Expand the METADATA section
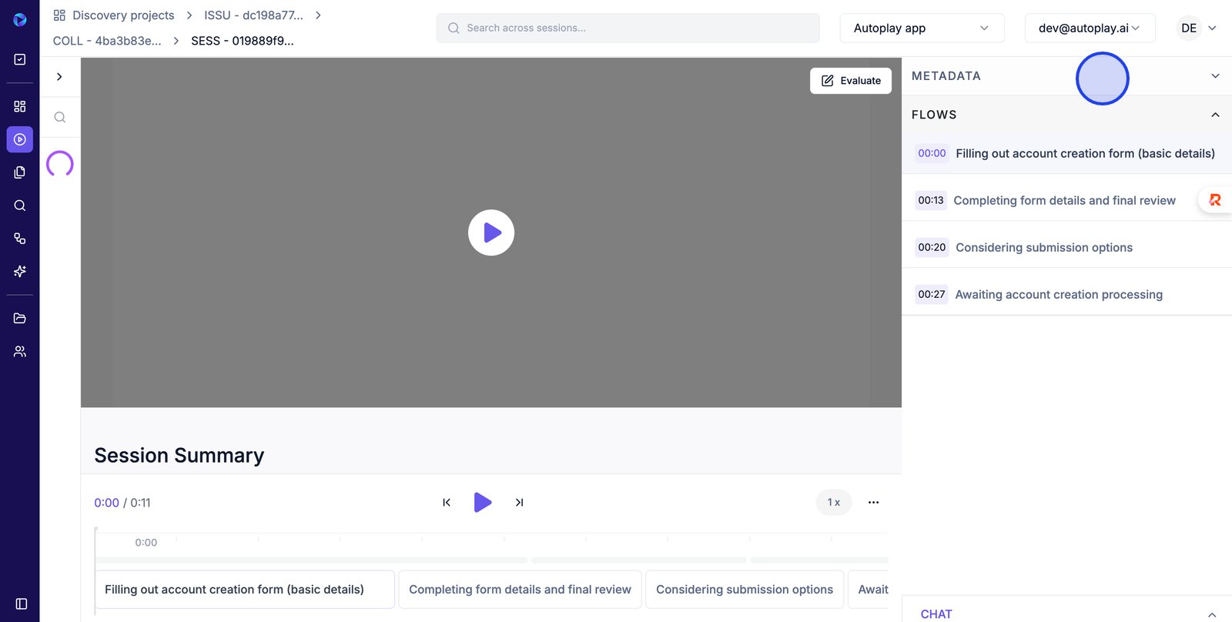The width and height of the screenshot is (1232, 622). click(1215, 76)
